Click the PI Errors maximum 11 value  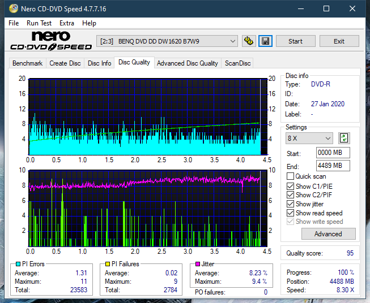tap(84, 282)
